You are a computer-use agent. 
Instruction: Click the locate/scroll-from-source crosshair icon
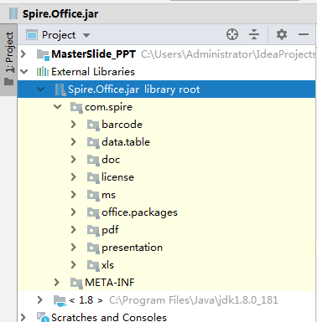pos(232,34)
